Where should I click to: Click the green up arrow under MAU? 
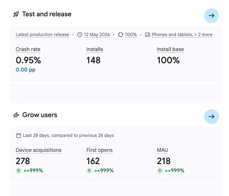click(160, 171)
